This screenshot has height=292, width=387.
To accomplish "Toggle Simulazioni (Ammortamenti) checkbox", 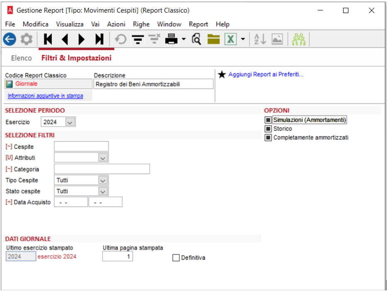I will [x=268, y=120].
